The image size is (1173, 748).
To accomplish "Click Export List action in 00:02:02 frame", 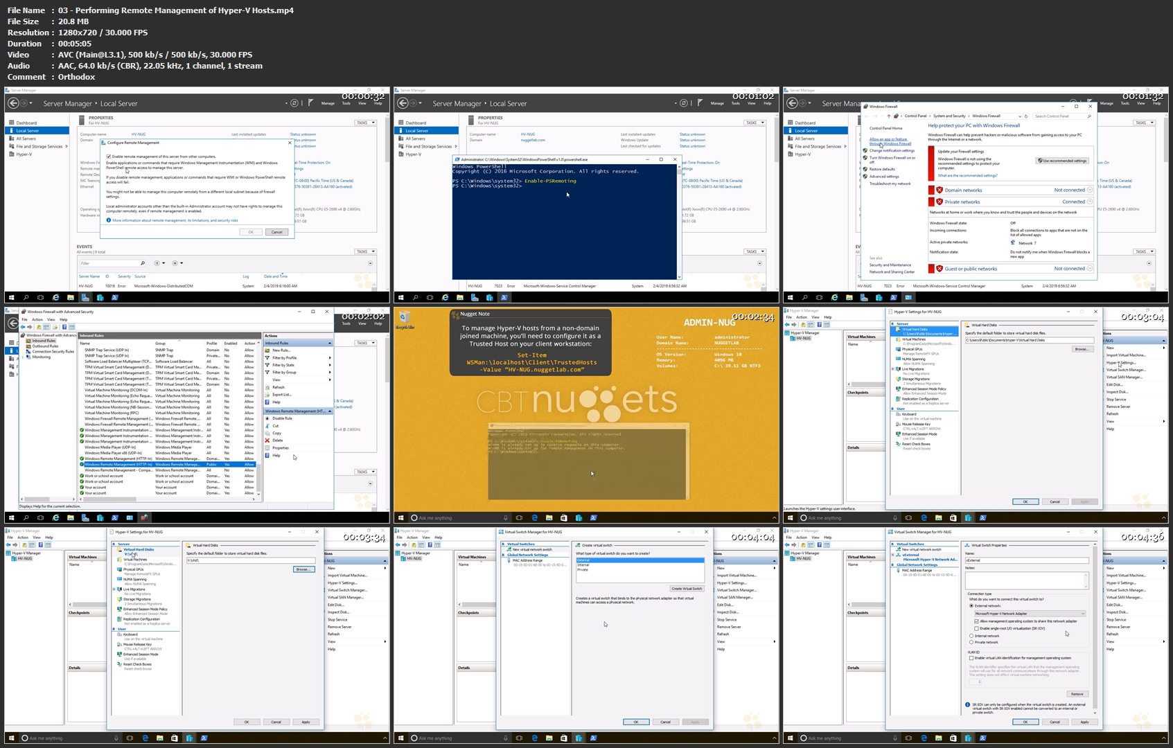I will click(x=281, y=395).
